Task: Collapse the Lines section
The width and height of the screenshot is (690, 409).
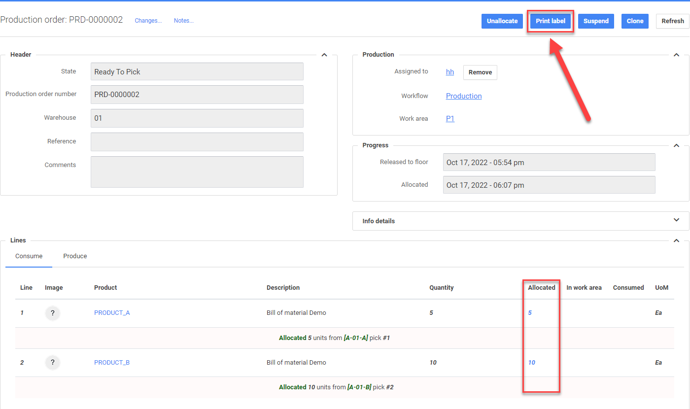Action: click(x=676, y=240)
